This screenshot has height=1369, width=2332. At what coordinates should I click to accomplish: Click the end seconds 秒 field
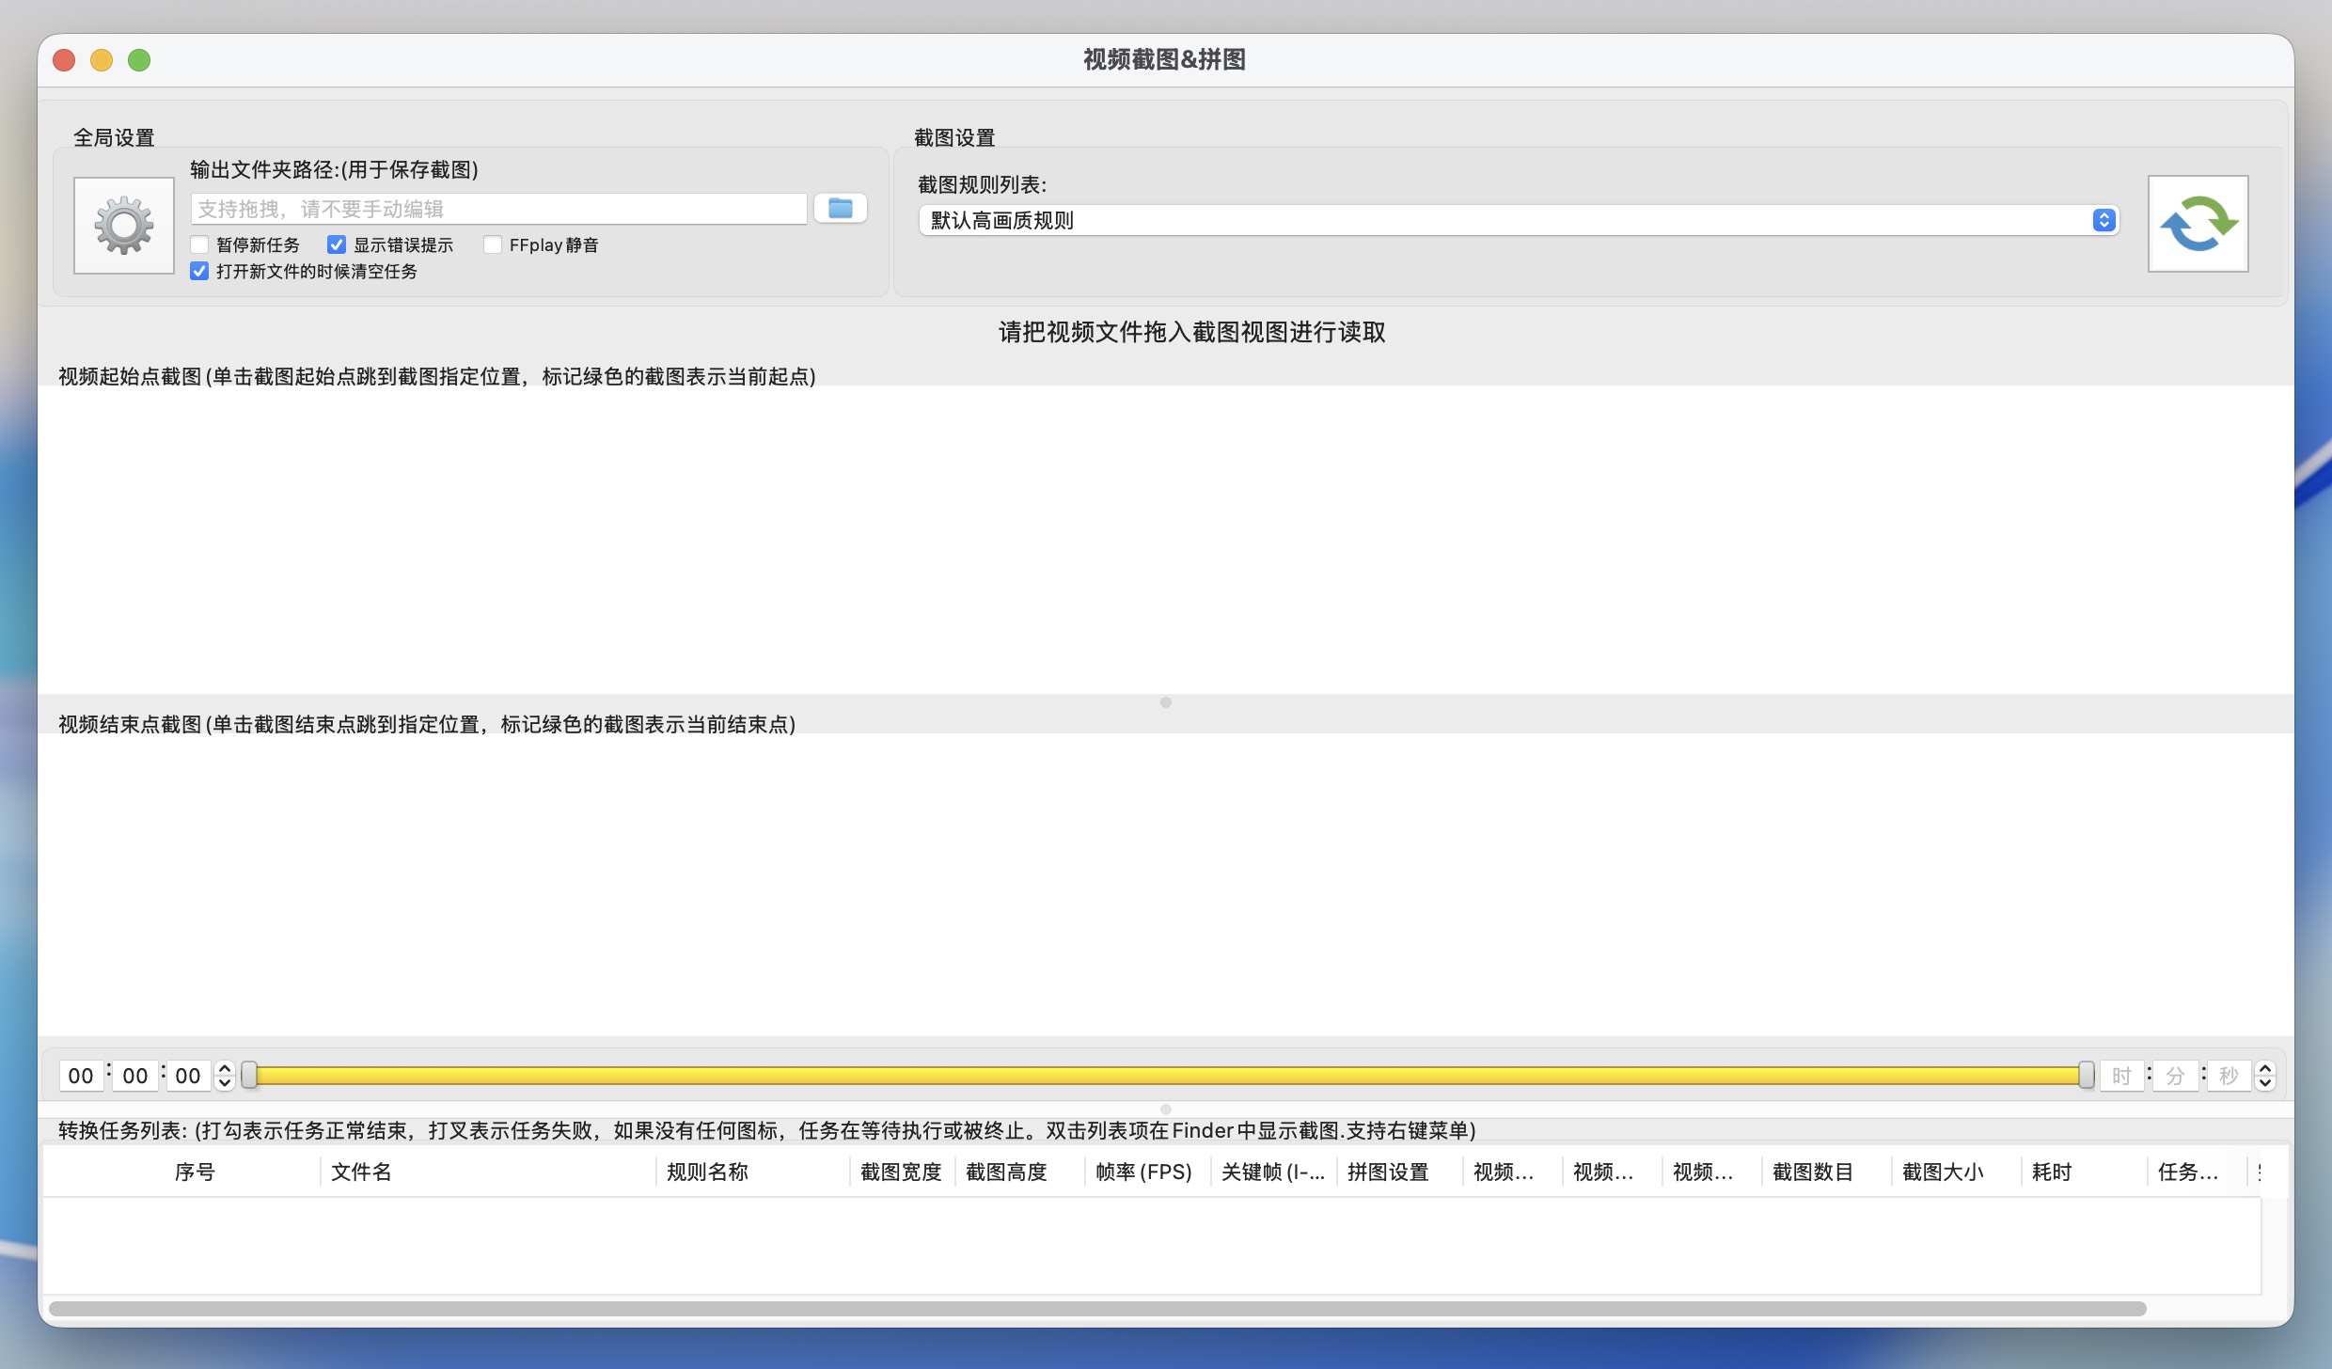pos(2229,1075)
